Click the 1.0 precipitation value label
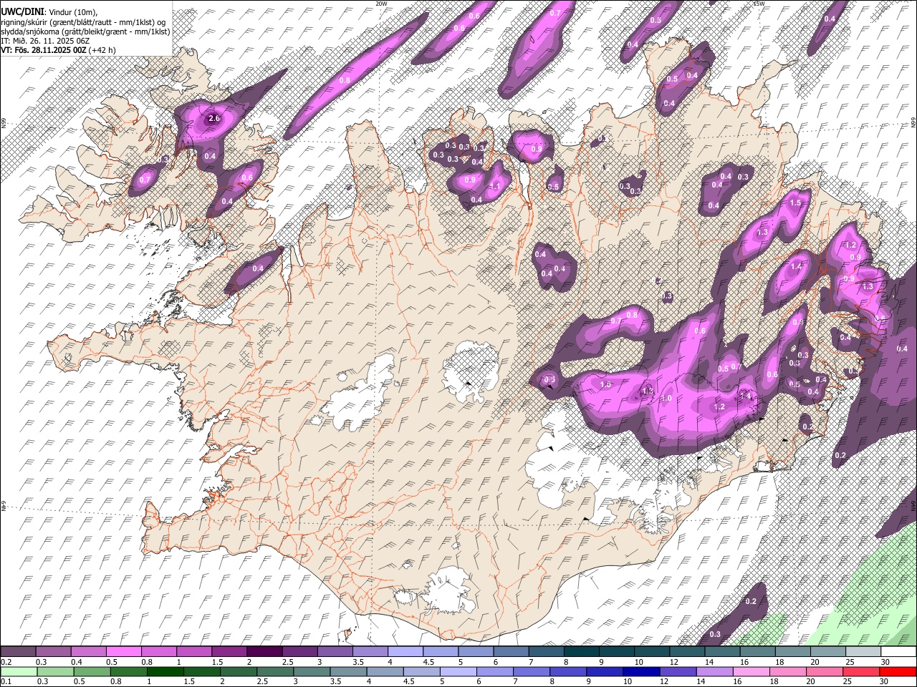The height and width of the screenshot is (687, 917). pyautogui.click(x=666, y=398)
